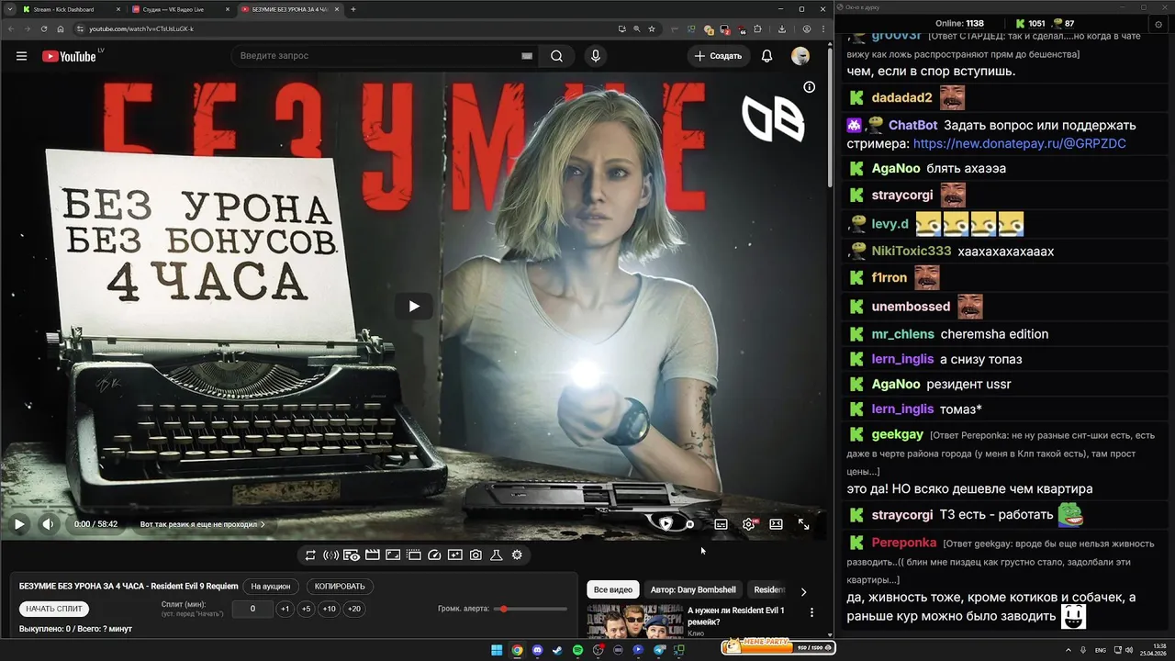Click the 'КОПИРОВАТЬ' button
1175x661 pixels.
coord(340,586)
